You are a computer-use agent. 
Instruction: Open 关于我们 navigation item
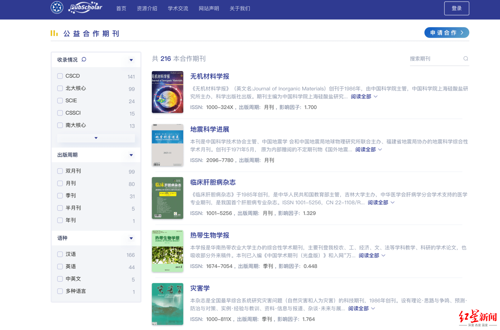[x=240, y=9]
